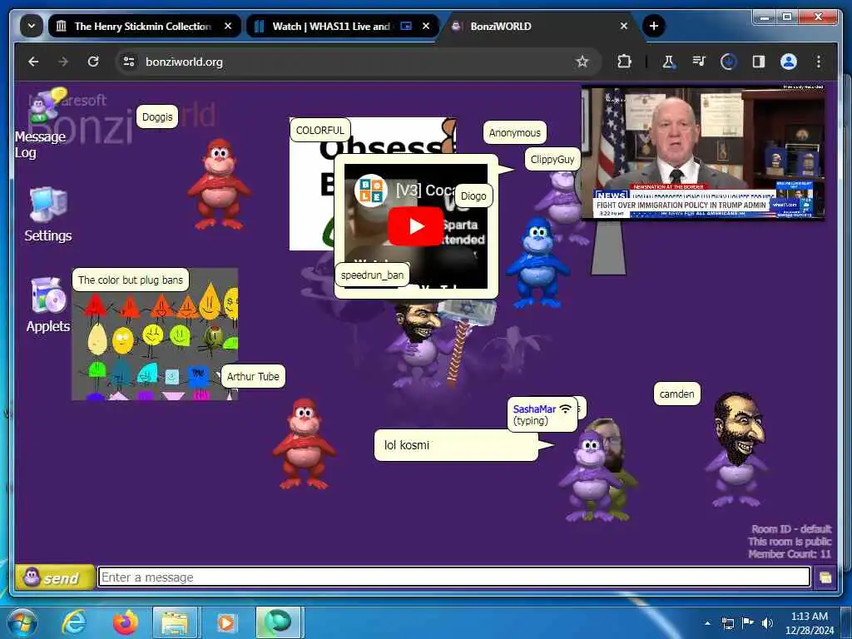
Task: Click the WHAS11 picture-in-picture news video
Action: 702,152
